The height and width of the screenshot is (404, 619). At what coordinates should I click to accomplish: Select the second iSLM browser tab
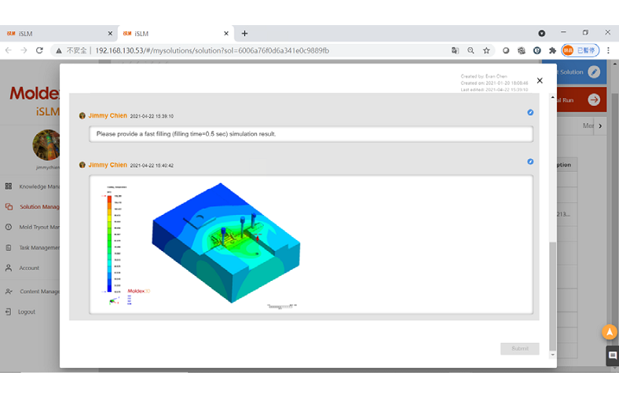click(175, 34)
